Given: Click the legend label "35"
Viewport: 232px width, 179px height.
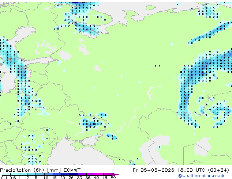Looking at the screenshot, I should [x=88, y=178].
